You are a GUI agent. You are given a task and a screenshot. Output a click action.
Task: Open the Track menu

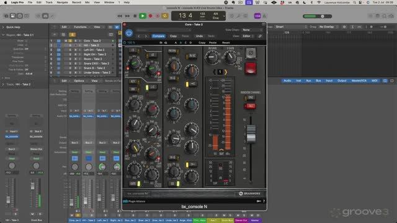pyautogui.click(x=49, y=2)
